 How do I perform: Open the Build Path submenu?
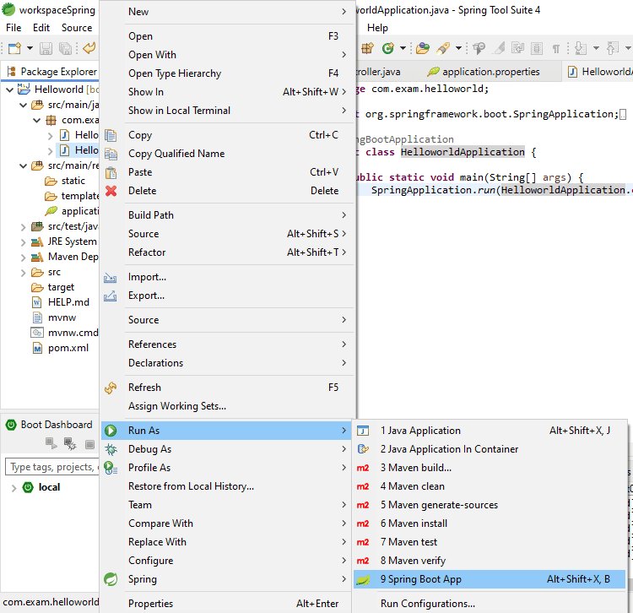pyautogui.click(x=227, y=215)
